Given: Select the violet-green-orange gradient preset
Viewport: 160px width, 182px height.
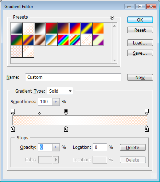Looking at the screenshot, I should [17, 40].
